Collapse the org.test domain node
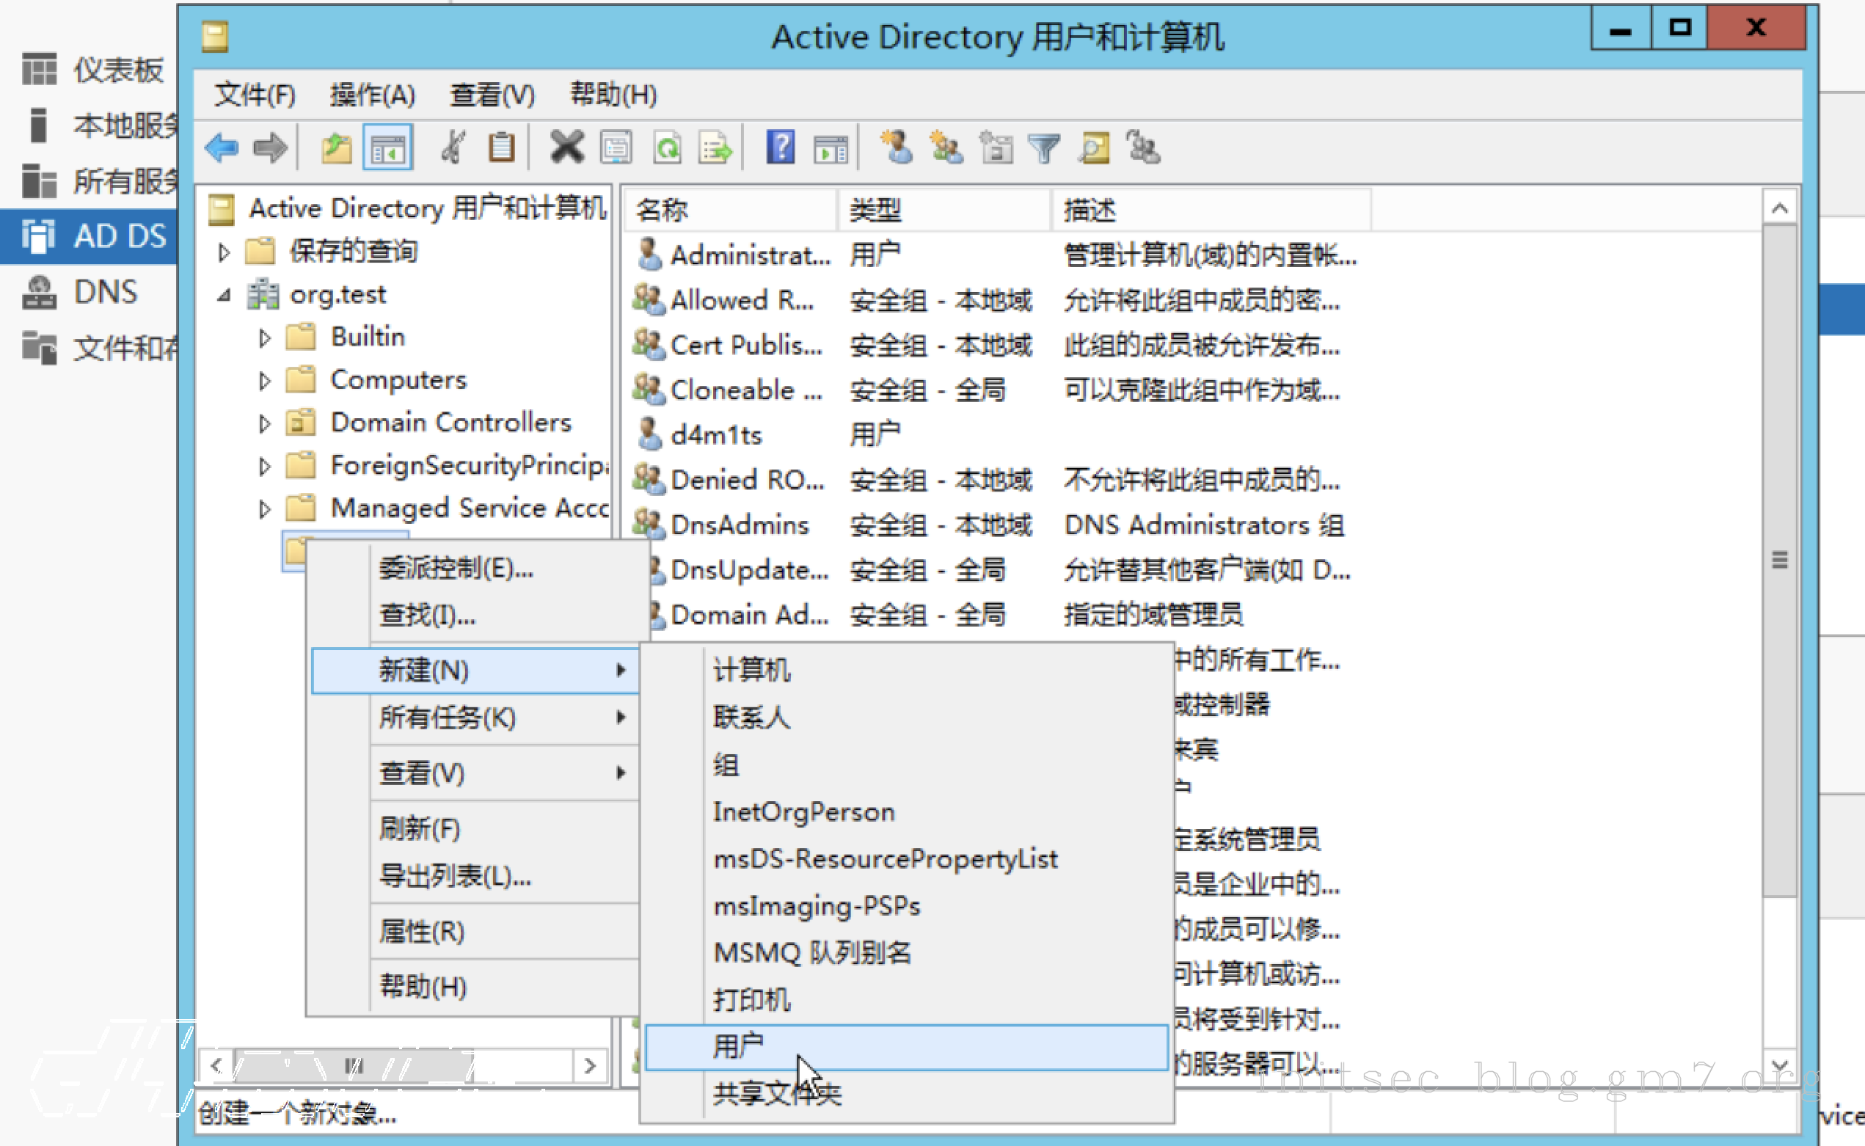 (224, 296)
